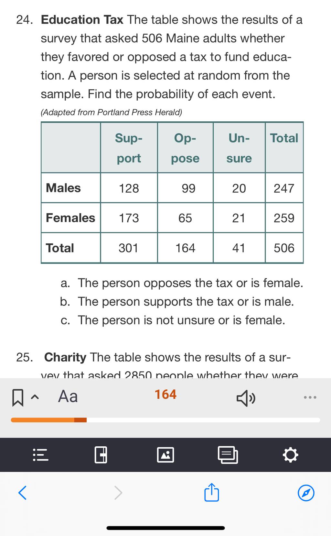
Task: Tap the browser forward arrow
Action: [x=118, y=493]
